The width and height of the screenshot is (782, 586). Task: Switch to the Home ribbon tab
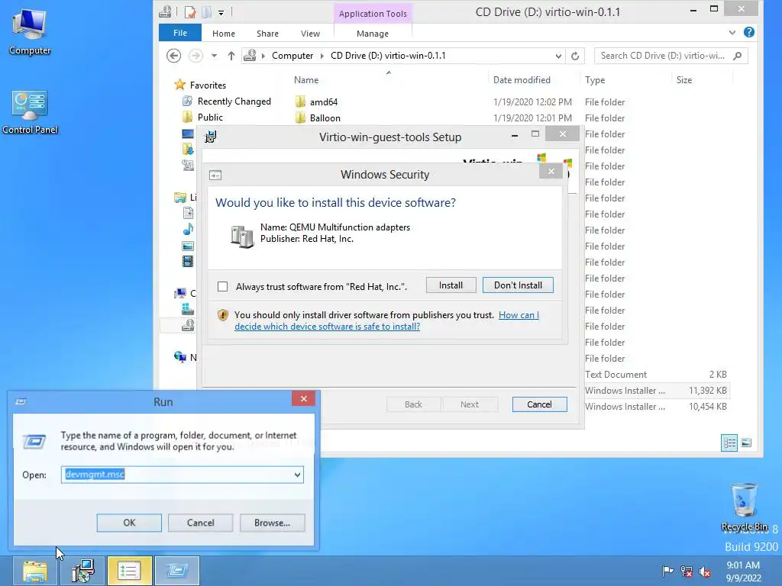[224, 34]
